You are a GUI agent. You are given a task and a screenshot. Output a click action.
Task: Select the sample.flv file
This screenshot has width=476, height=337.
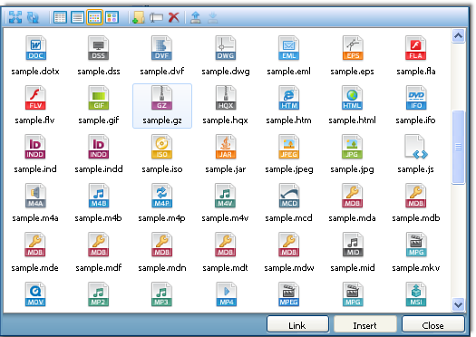point(35,105)
